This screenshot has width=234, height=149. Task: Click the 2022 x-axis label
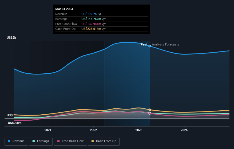[93, 130]
